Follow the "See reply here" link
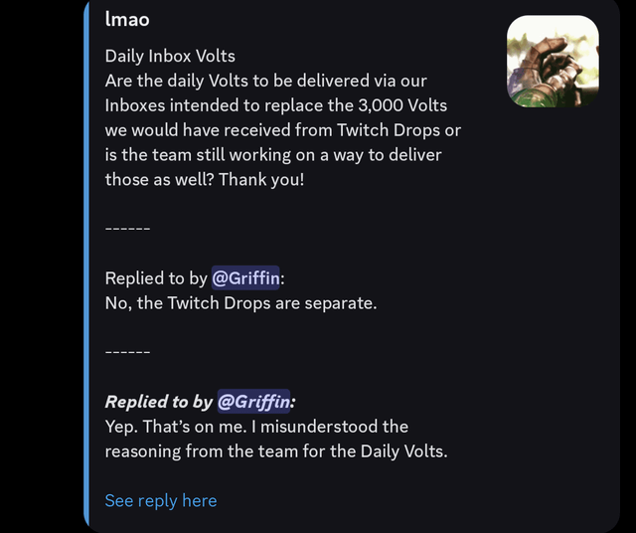The height and width of the screenshot is (533, 636). pos(161,500)
